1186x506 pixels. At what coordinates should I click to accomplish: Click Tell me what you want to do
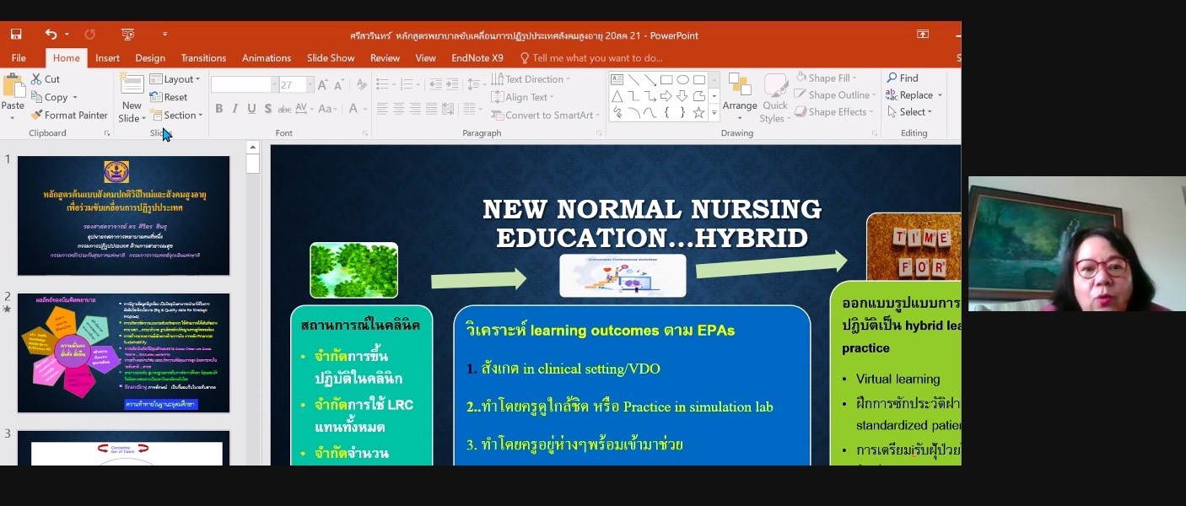point(591,58)
